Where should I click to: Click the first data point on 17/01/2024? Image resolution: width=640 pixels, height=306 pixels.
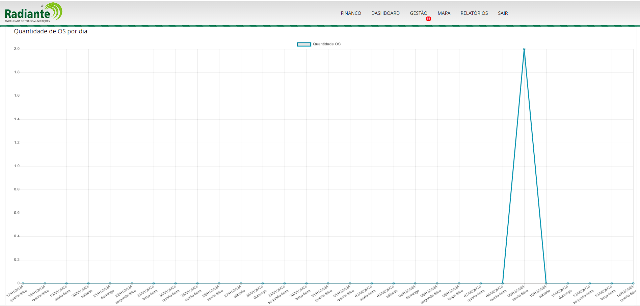click(23, 283)
